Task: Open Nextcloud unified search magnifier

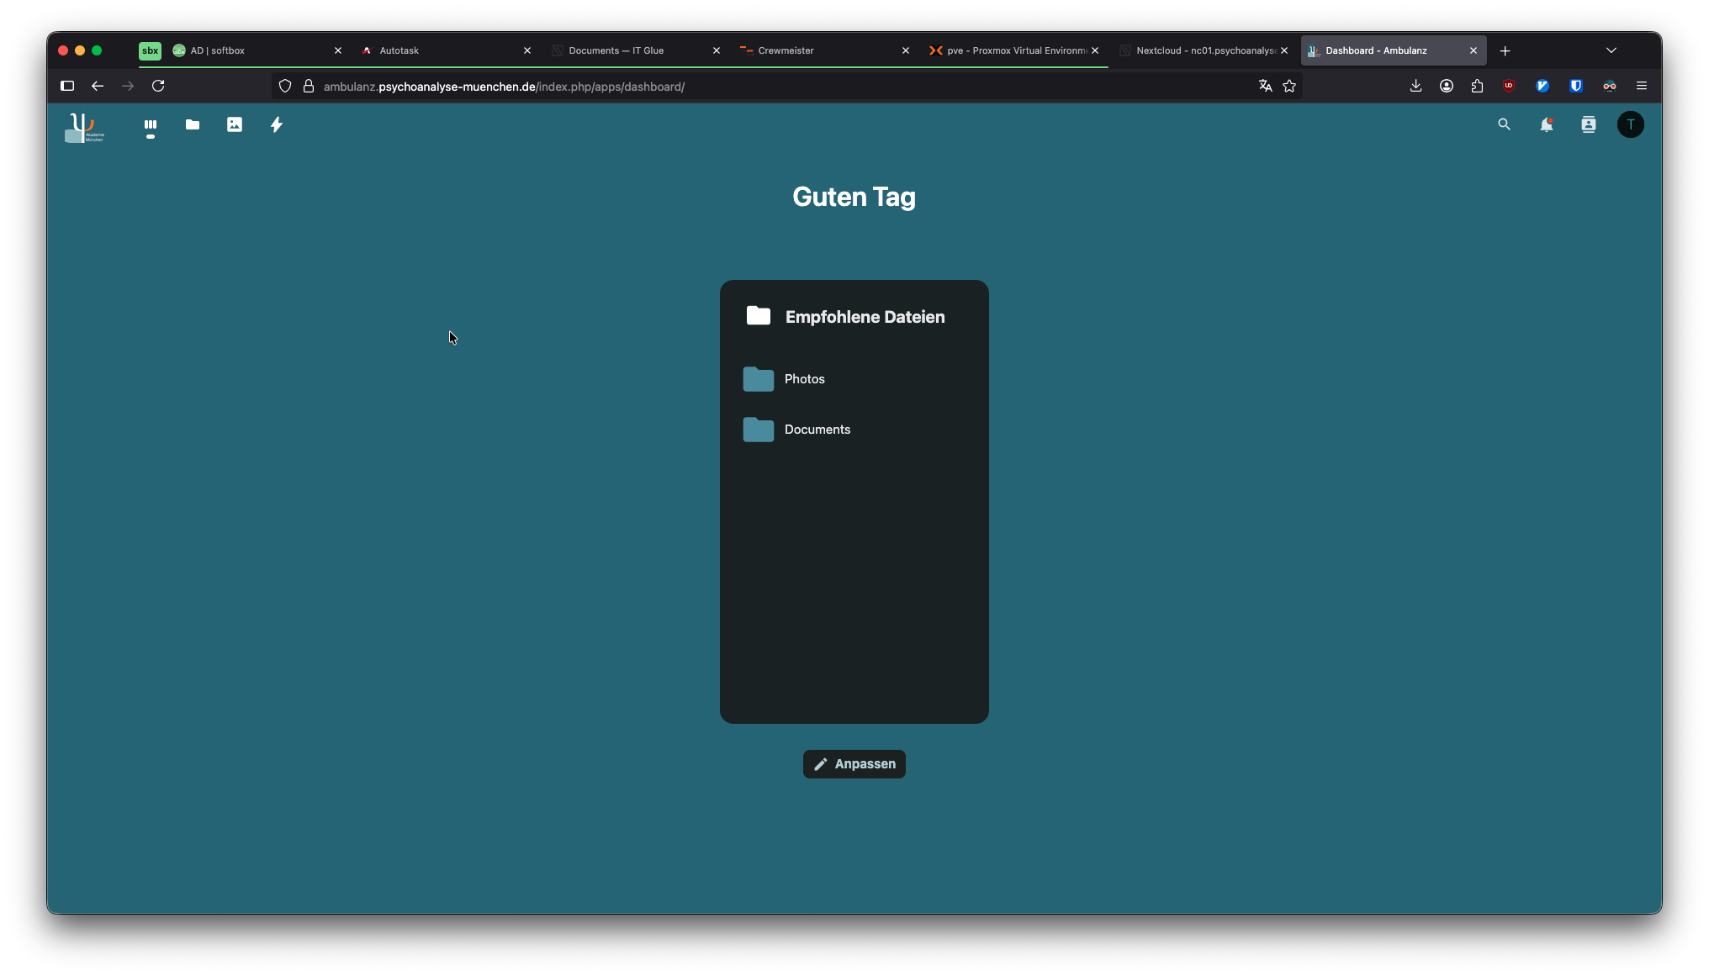Action: click(x=1504, y=124)
